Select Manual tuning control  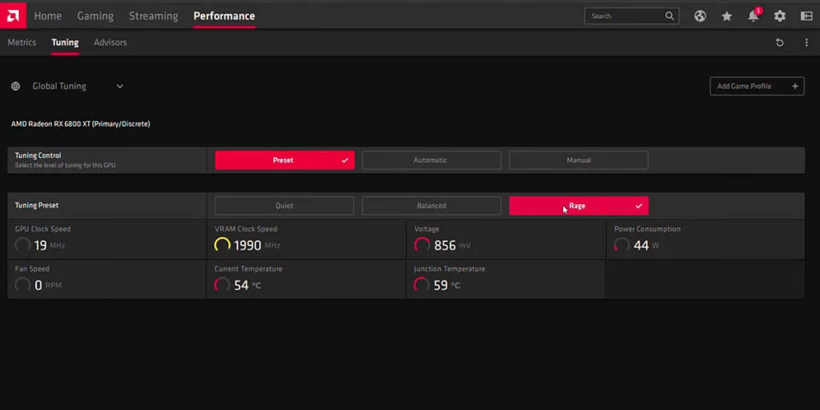[578, 160]
